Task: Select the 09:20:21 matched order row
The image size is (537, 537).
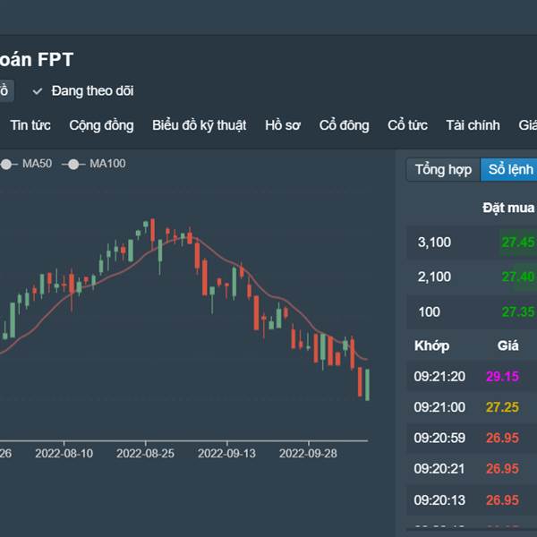Action: 472,469
